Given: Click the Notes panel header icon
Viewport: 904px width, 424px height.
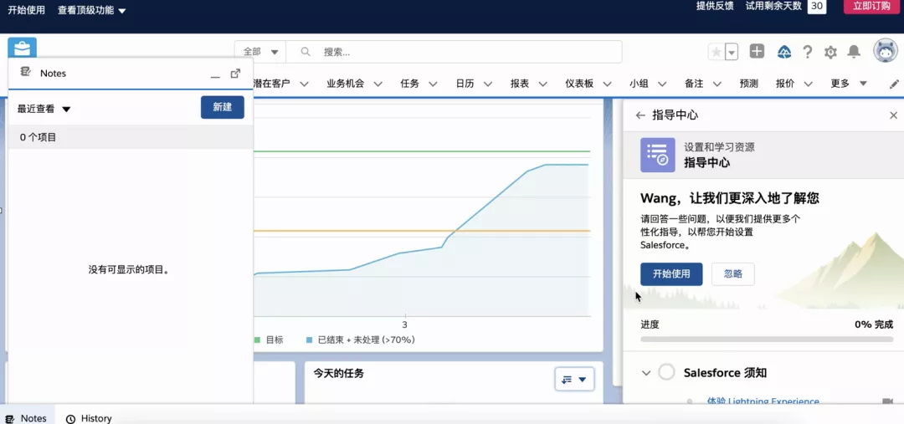Looking at the screenshot, I should pos(25,72).
